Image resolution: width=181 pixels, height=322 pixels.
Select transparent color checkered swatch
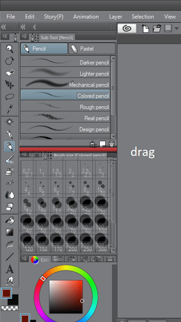coord(10,308)
